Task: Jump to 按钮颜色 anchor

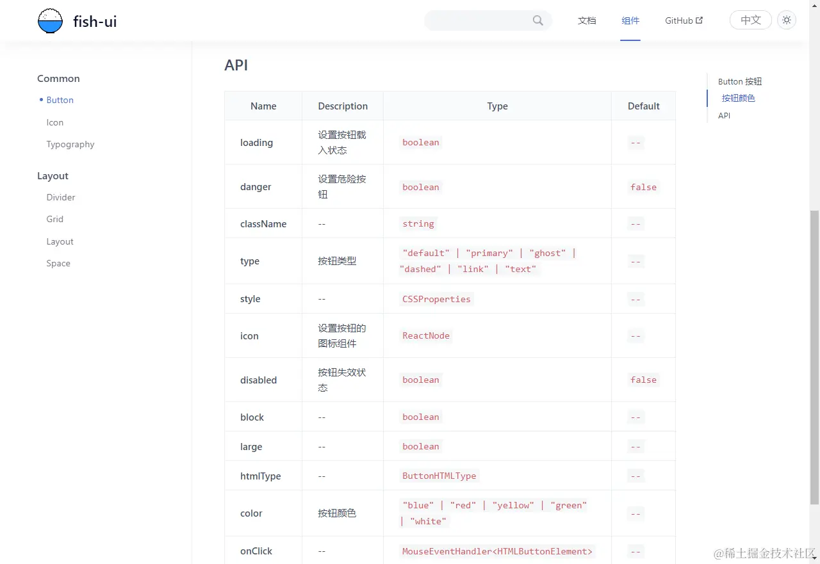Action: (x=739, y=98)
